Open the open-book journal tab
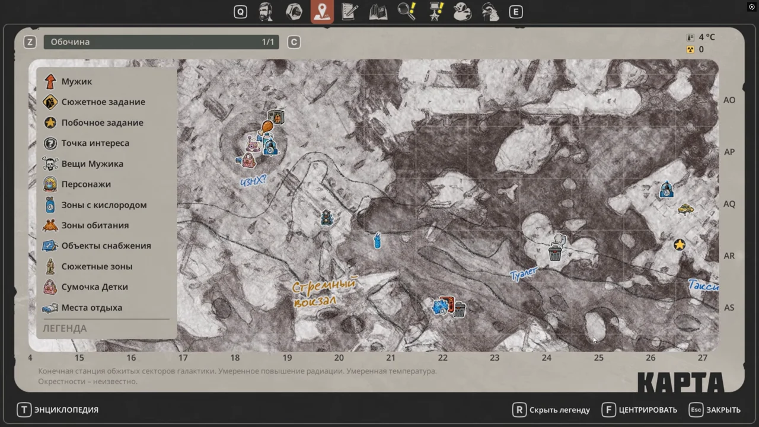The height and width of the screenshot is (427, 759). (378, 12)
